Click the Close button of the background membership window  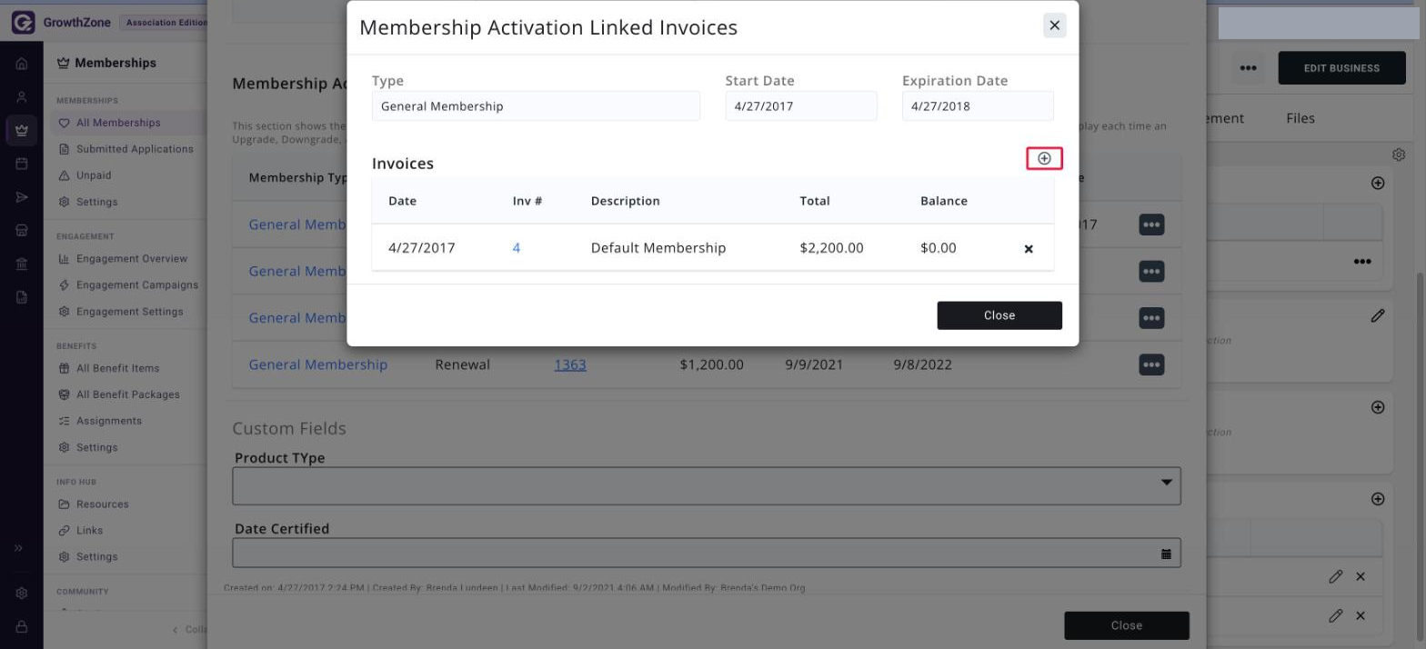(1127, 625)
